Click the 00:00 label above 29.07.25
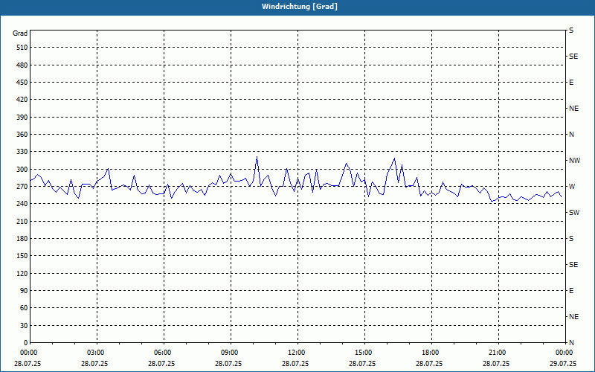The width and height of the screenshot is (595, 372). click(564, 353)
